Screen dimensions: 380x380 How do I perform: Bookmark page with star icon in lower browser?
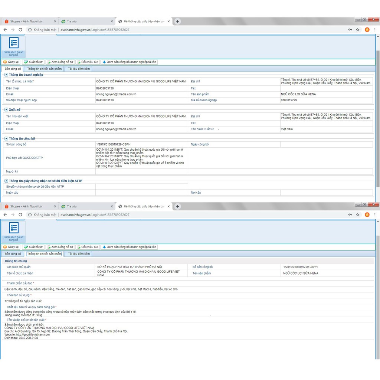pyautogui.click(x=358, y=215)
